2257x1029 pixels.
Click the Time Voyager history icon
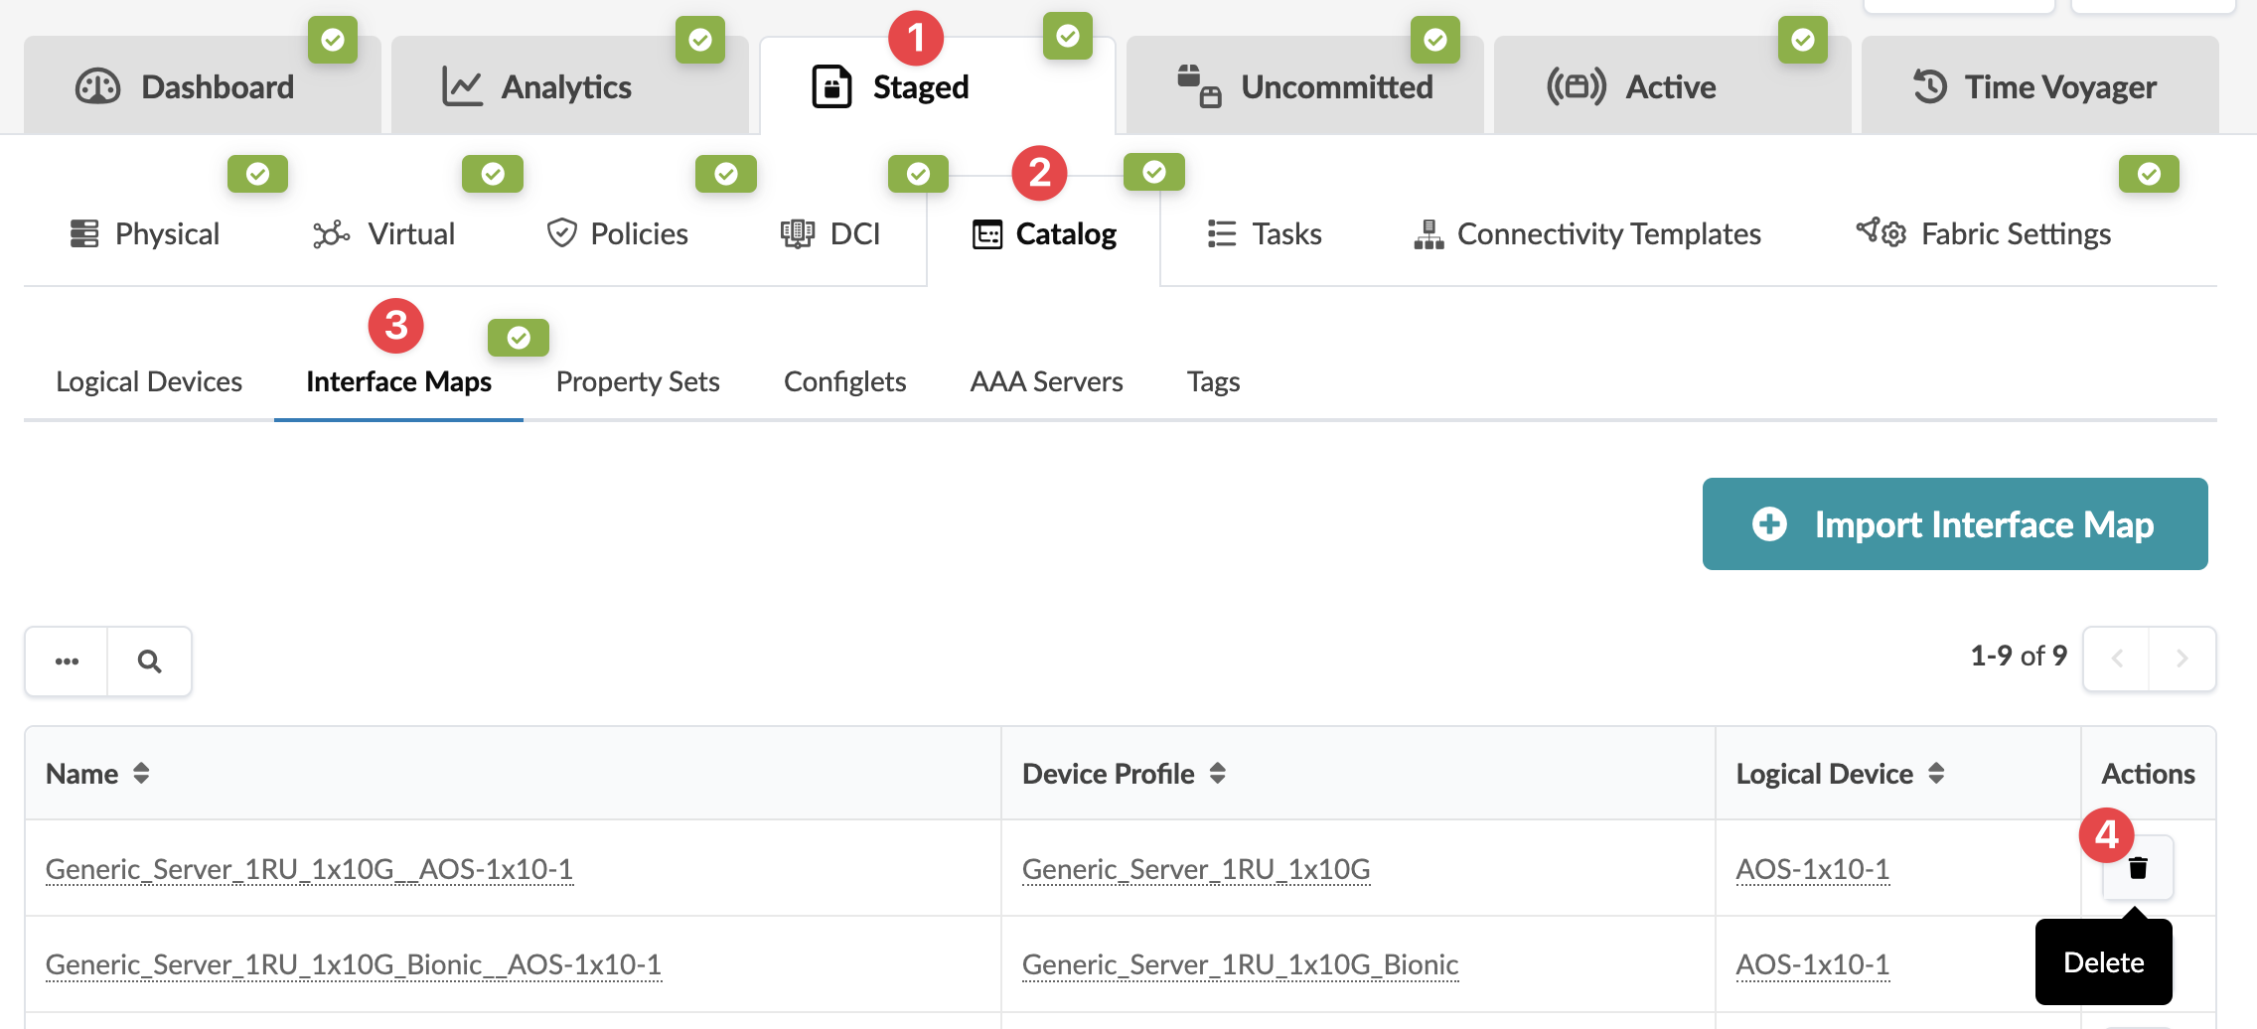pos(1929,87)
